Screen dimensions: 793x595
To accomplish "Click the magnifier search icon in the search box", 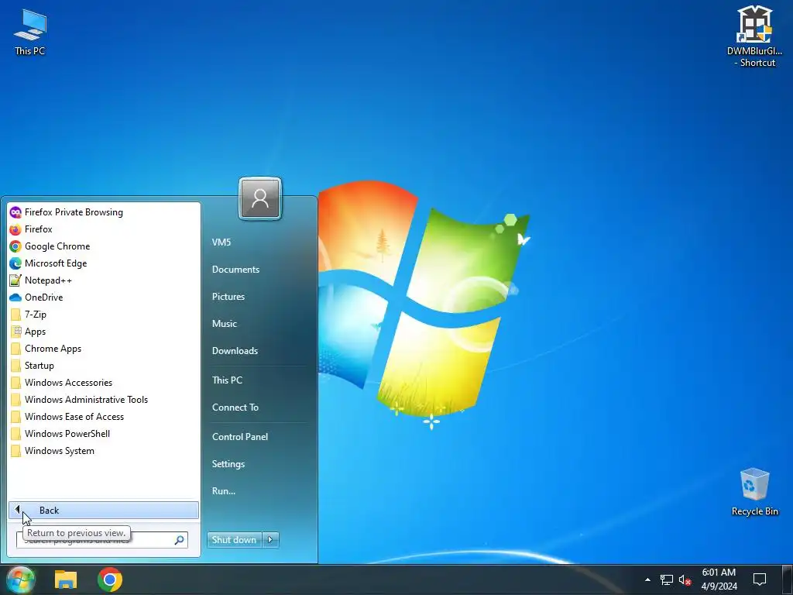I will (180, 540).
